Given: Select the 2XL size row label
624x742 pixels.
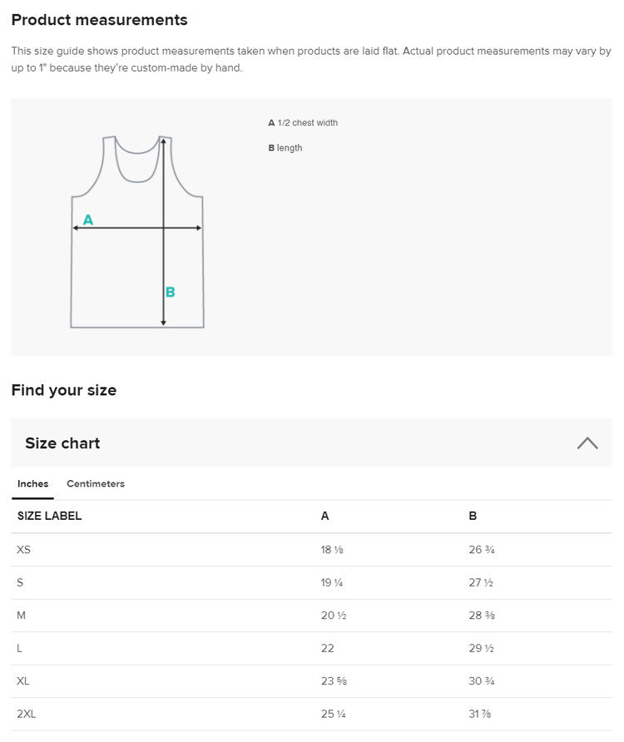Looking at the screenshot, I should pyautogui.click(x=27, y=714).
